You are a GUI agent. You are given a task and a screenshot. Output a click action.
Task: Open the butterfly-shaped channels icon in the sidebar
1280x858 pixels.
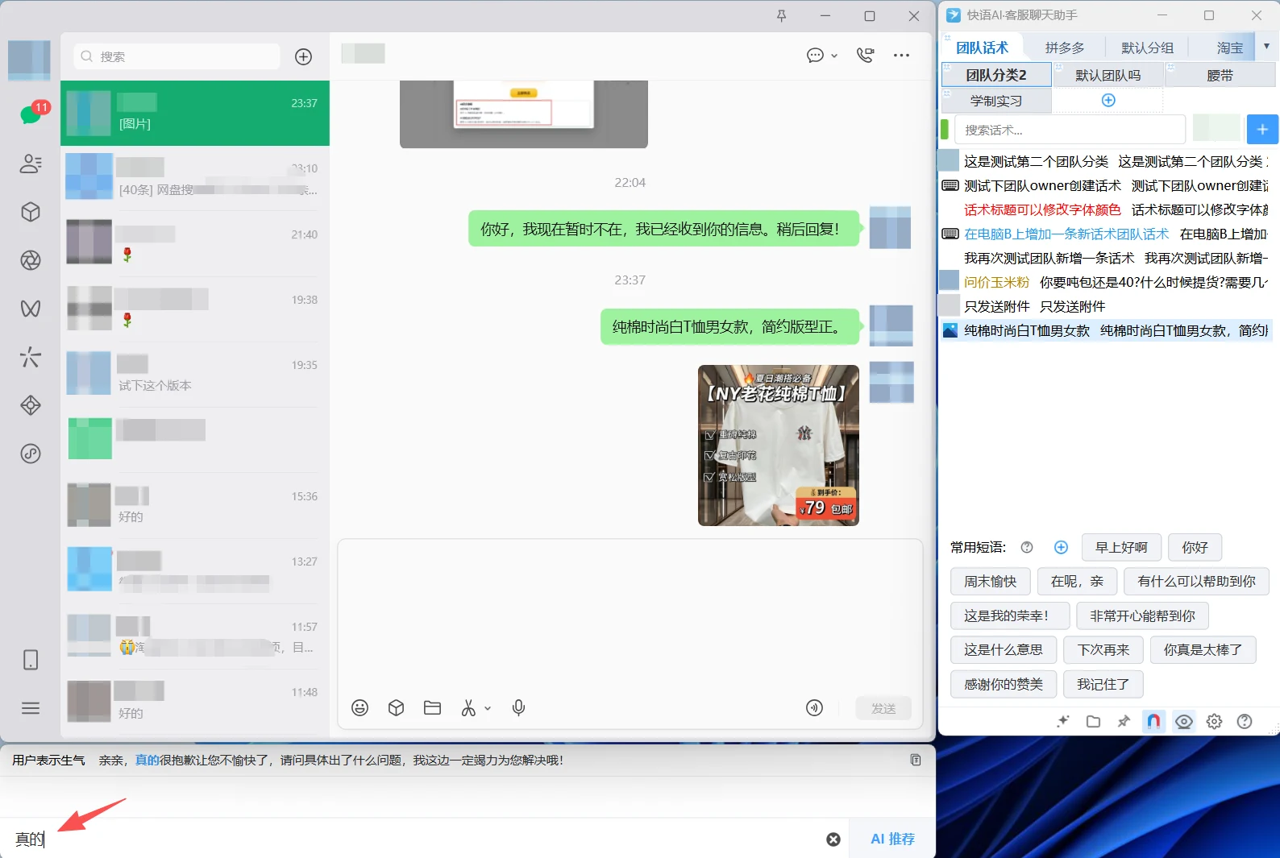31,309
